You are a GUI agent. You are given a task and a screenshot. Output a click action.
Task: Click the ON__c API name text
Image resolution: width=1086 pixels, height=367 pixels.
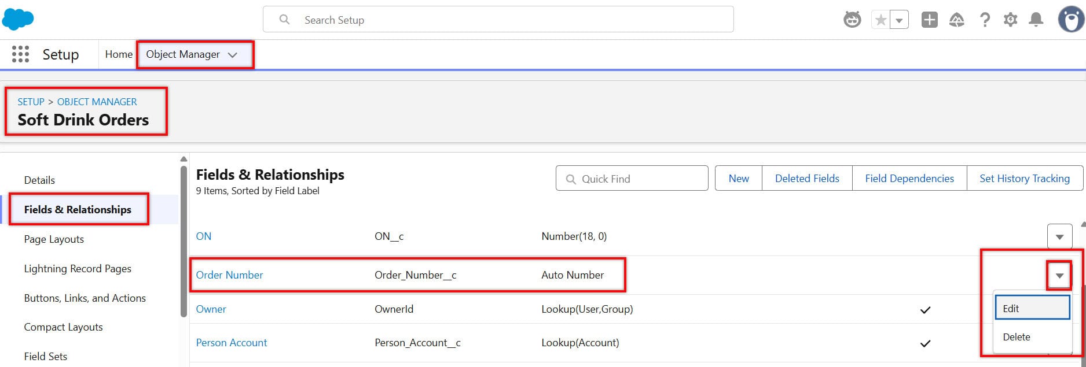[389, 236]
